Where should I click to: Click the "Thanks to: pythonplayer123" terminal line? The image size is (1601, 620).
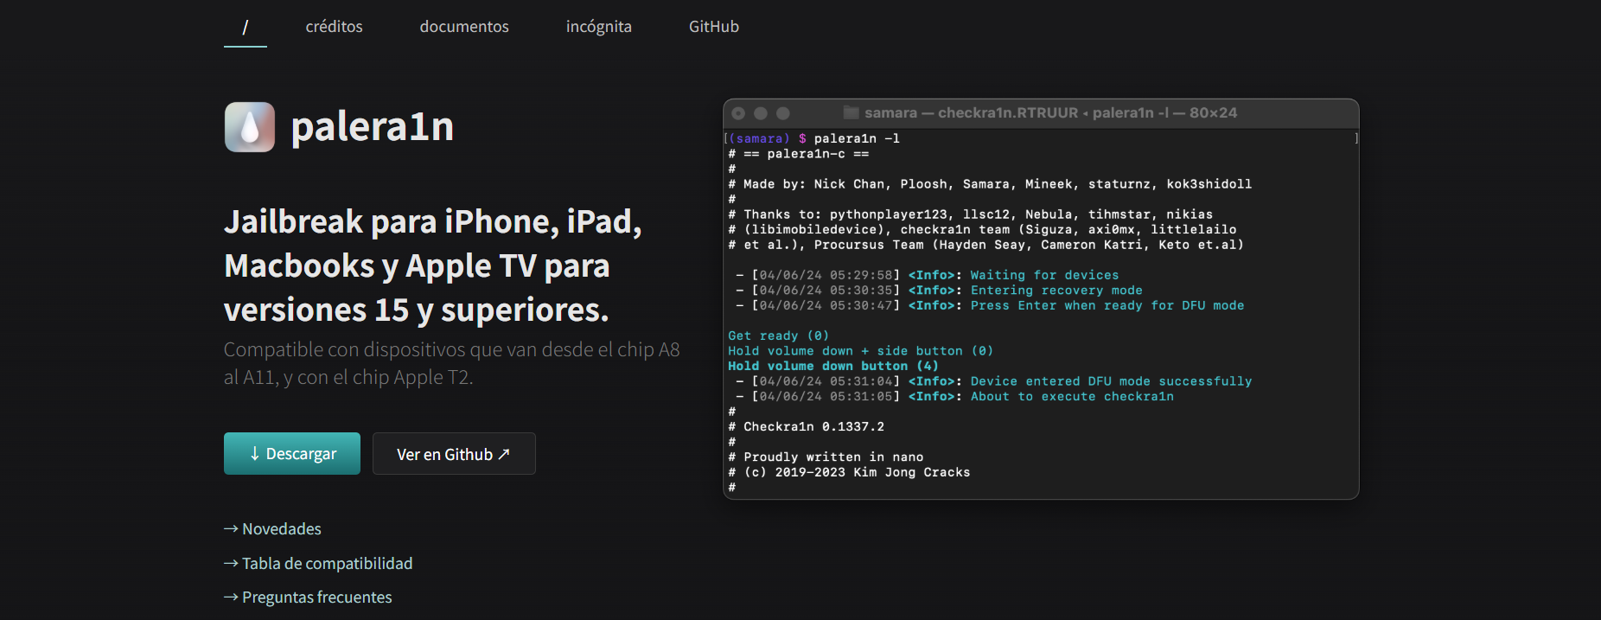pos(971,214)
